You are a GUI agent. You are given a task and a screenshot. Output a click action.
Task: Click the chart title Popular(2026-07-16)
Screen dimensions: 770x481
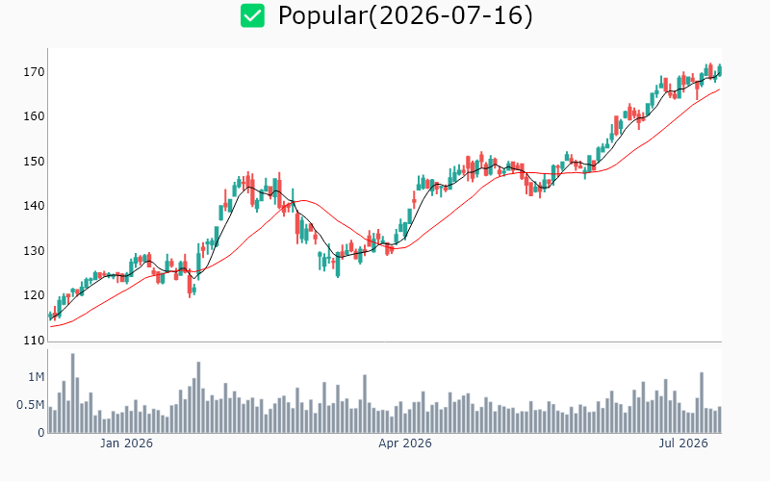(405, 15)
